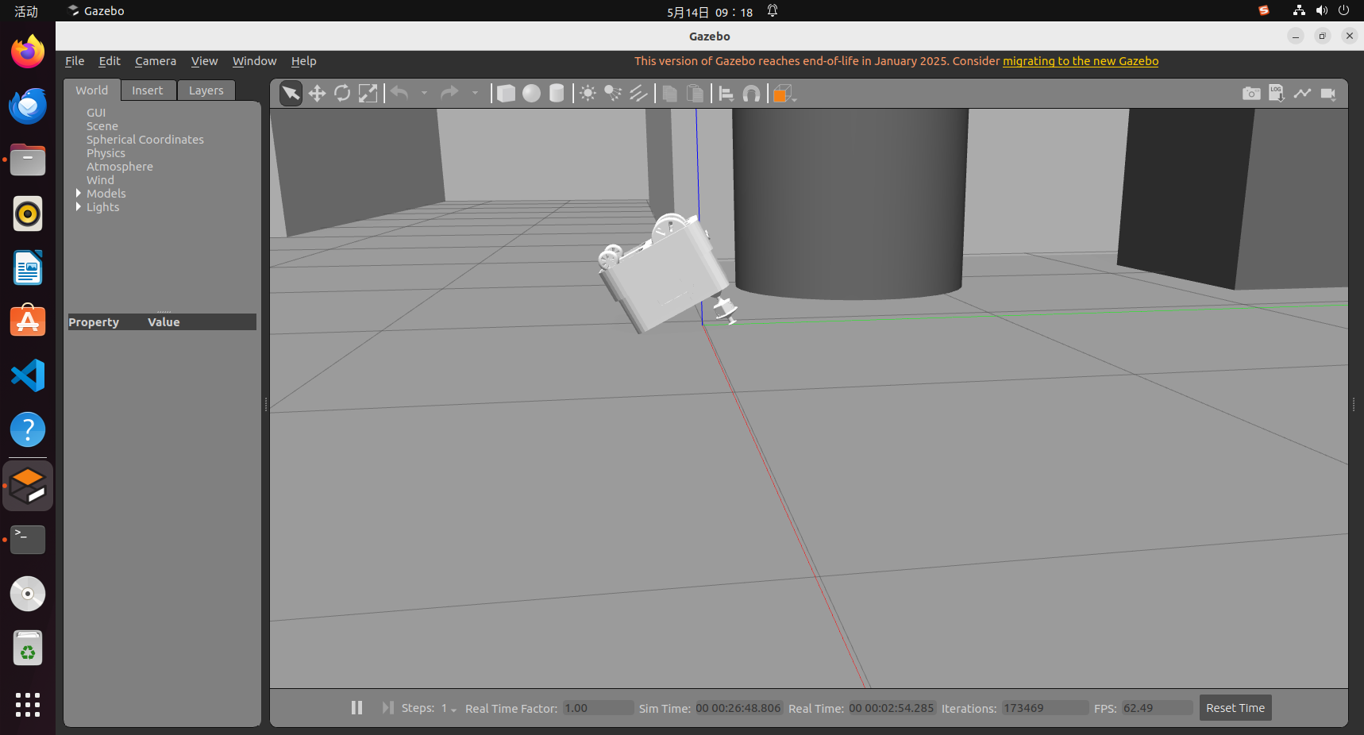Activate the Rotate mode tool
The image size is (1364, 735).
click(342, 94)
